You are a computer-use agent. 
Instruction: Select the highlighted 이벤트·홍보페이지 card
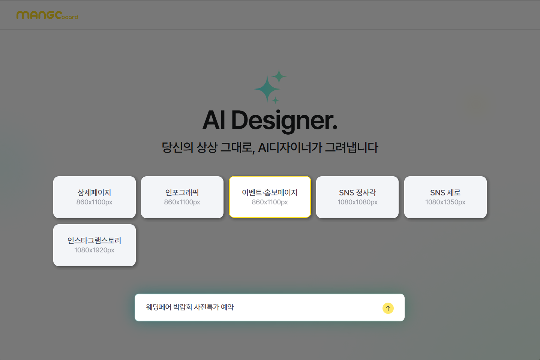pos(270,197)
